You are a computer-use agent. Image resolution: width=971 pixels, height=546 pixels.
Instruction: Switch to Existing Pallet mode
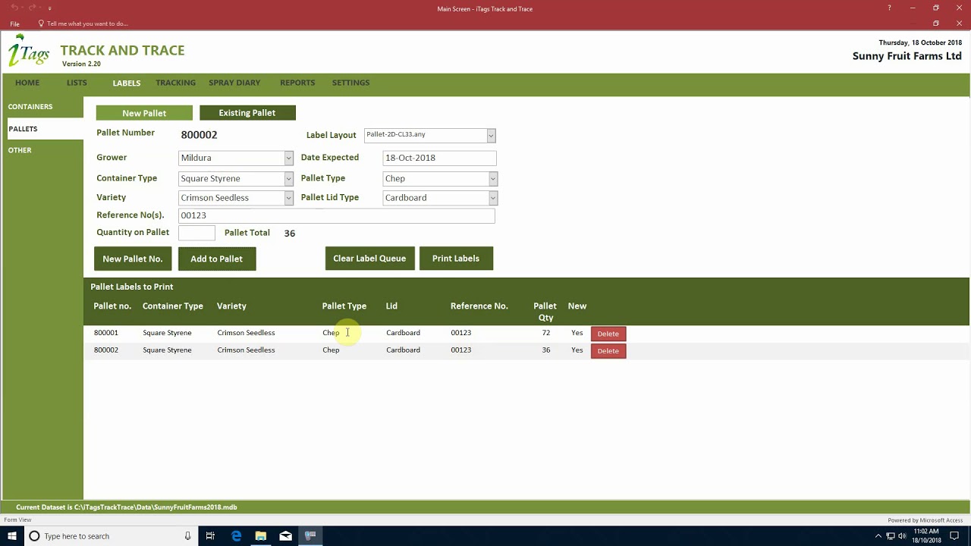coord(247,113)
